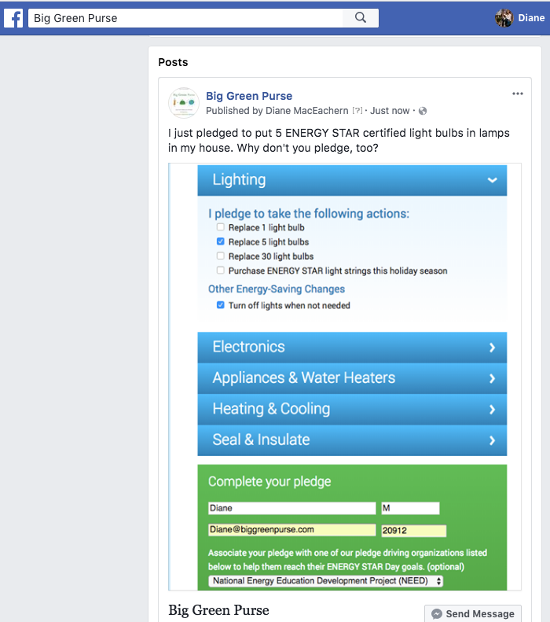550x622 pixels.
Task: Click the search magnifier icon
Action: pos(360,18)
